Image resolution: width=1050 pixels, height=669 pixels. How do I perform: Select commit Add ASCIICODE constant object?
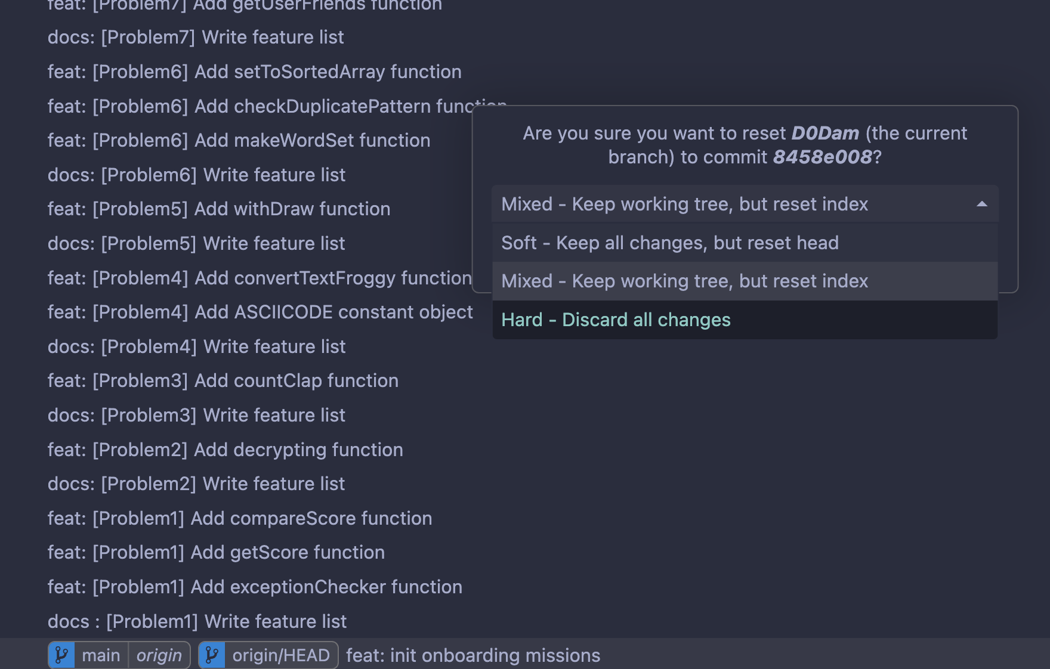click(260, 312)
